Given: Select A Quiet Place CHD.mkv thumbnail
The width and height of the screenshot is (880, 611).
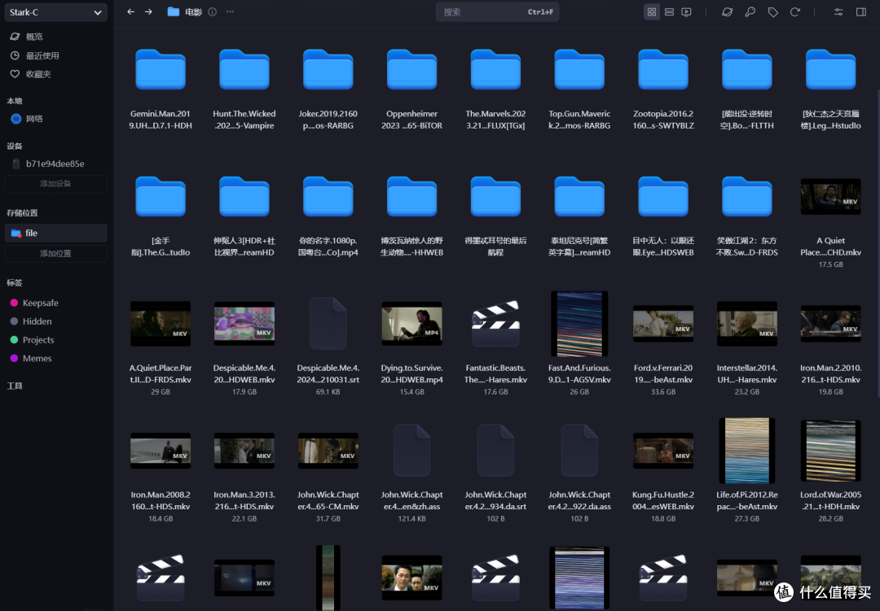Looking at the screenshot, I should (x=830, y=197).
